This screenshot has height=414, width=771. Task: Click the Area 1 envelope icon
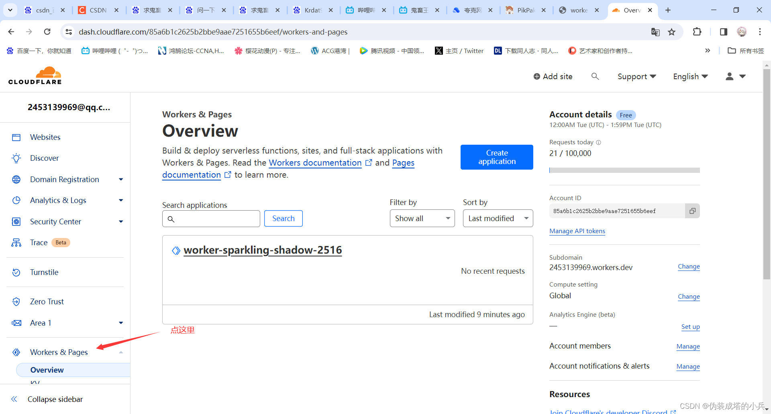pyautogui.click(x=16, y=323)
